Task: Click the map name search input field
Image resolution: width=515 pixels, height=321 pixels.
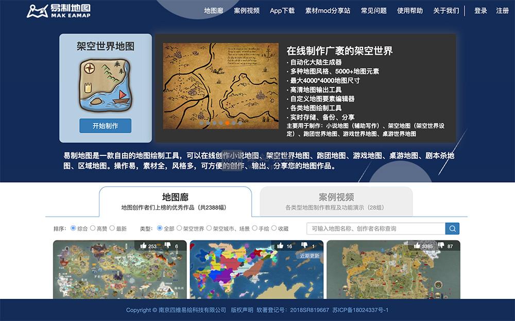Action: 376,228
